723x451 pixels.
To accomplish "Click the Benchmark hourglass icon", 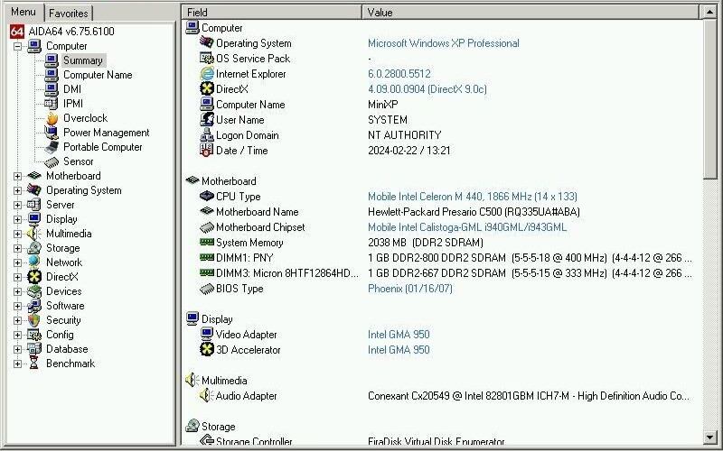I will [x=34, y=364].
